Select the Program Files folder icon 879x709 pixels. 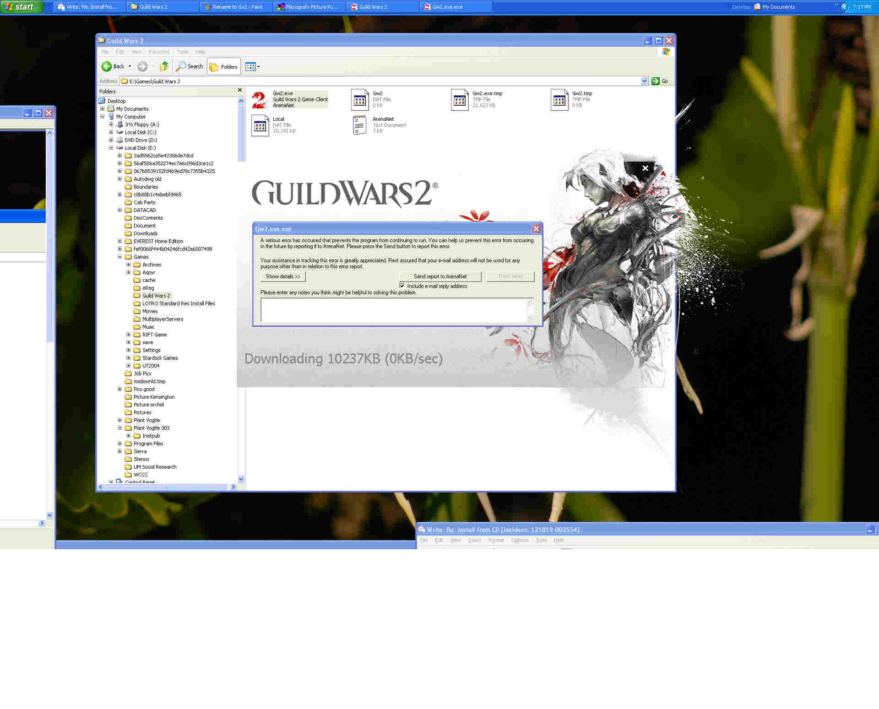(x=128, y=444)
